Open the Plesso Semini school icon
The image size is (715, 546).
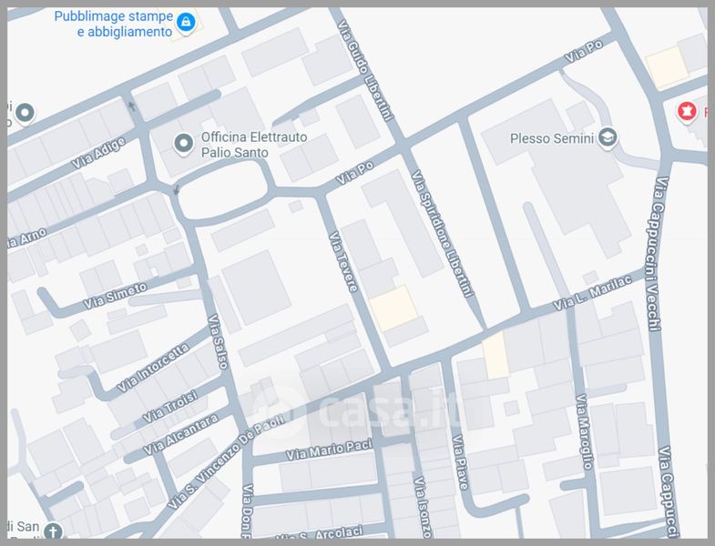coord(608,138)
